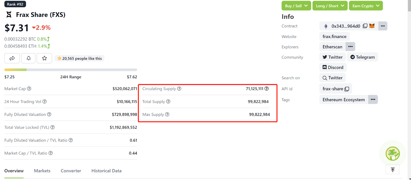Click the CoinGecko gecko mascot icon
411x180 pixels.
click(393, 154)
